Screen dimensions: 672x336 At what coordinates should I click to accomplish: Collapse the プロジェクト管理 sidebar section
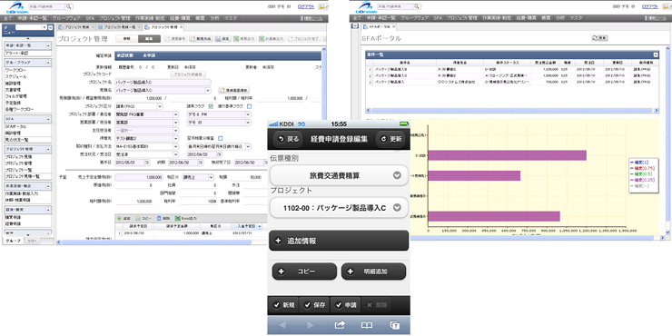[x=49, y=149]
